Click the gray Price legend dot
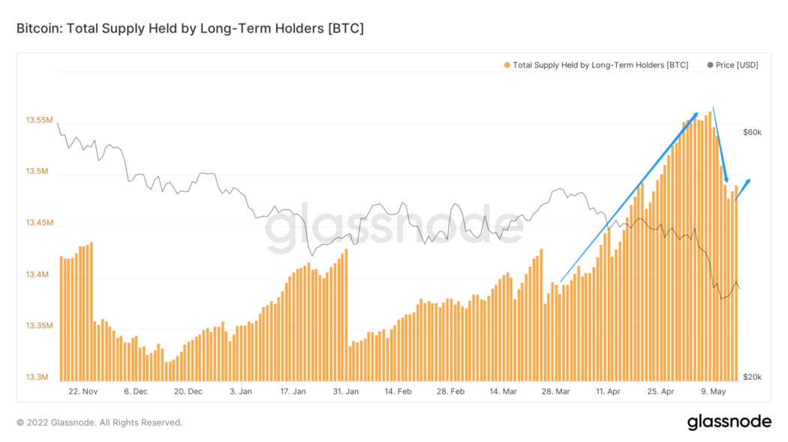This screenshot has width=788, height=442. click(x=710, y=65)
